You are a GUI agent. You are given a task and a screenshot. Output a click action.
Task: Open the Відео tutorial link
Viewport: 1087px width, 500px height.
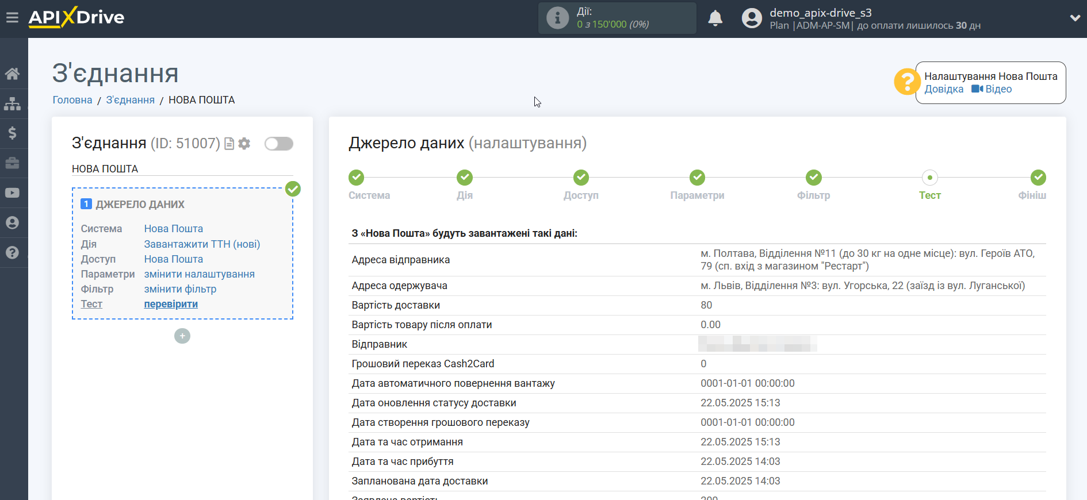(x=998, y=89)
